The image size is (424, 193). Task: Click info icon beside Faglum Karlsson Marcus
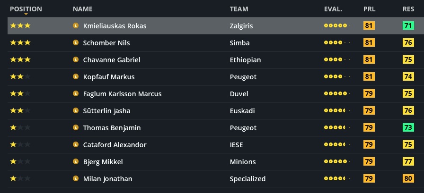75,94
